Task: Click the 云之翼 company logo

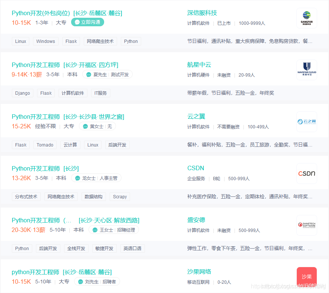Action: point(306,122)
